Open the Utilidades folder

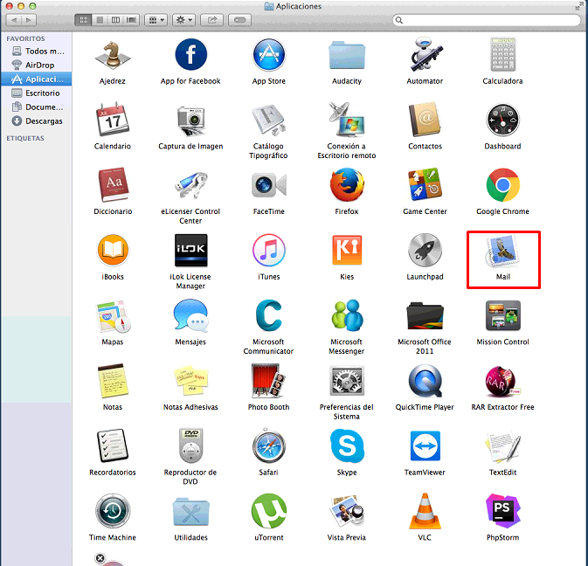pos(190,512)
